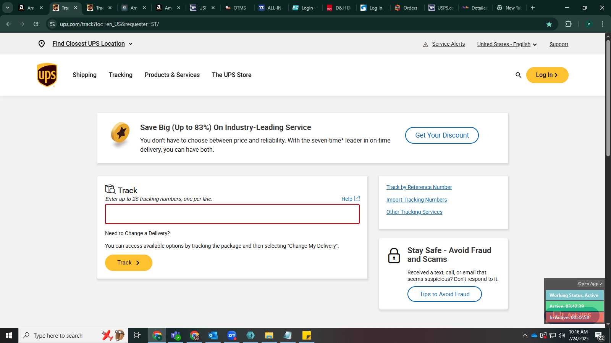Open Microsoft Teams from taskbar
This screenshot has height=343, width=611.
click(x=176, y=335)
